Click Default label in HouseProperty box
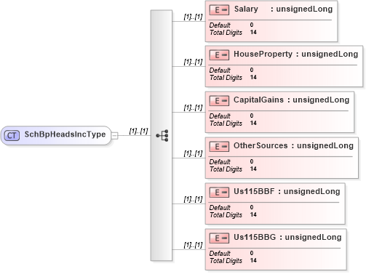 220,70
